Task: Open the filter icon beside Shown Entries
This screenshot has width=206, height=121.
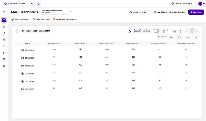Action: 164,31
